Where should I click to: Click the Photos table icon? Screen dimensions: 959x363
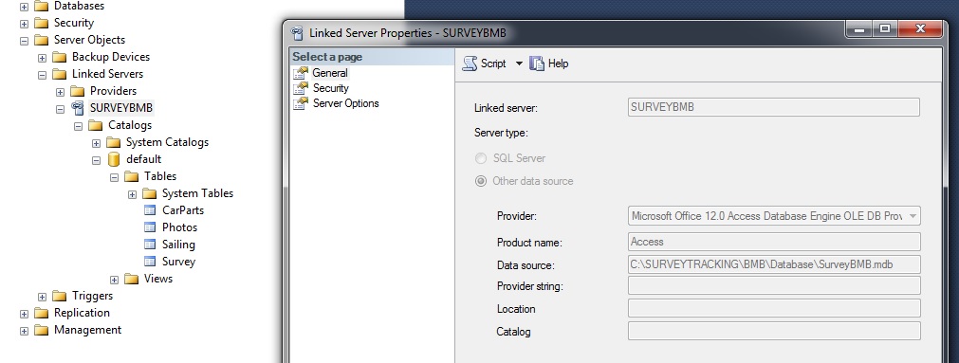coord(150,227)
